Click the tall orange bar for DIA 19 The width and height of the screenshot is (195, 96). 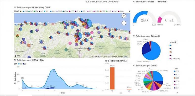[112, 78]
